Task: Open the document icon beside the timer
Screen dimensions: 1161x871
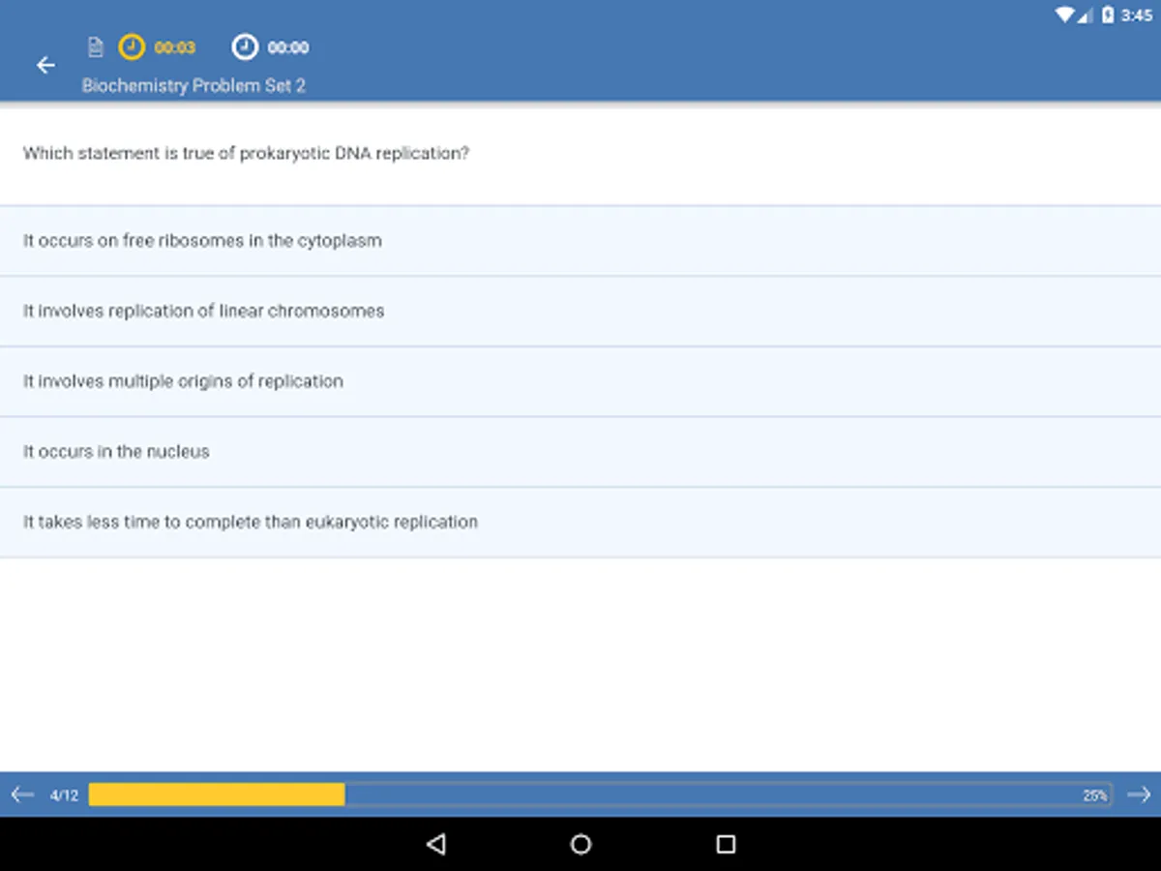Action: click(x=95, y=46)
